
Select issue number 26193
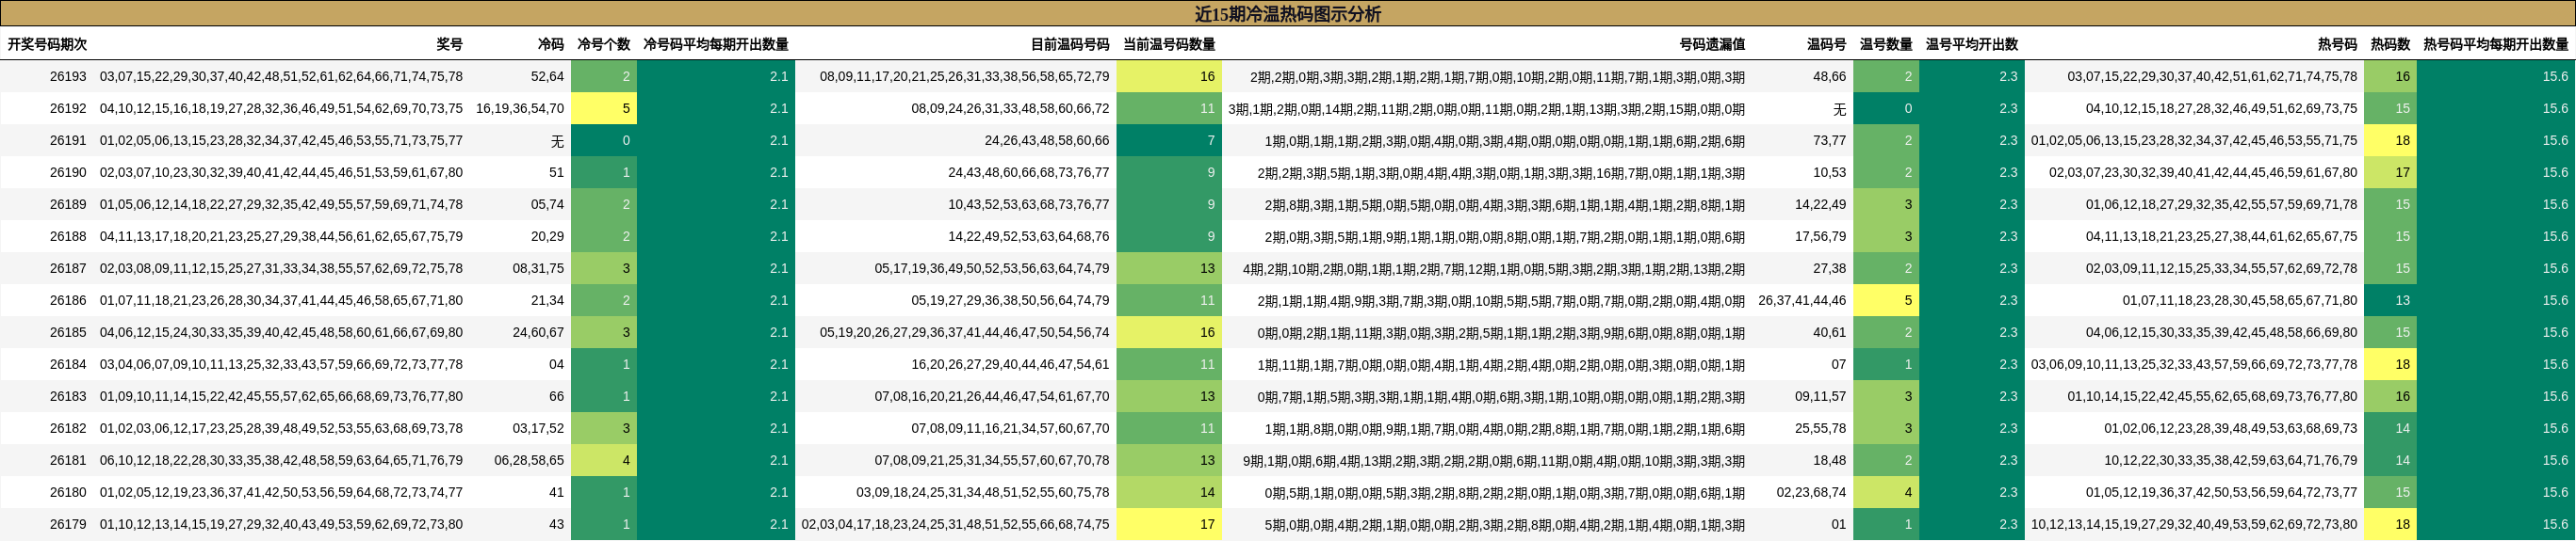(68, 77)
